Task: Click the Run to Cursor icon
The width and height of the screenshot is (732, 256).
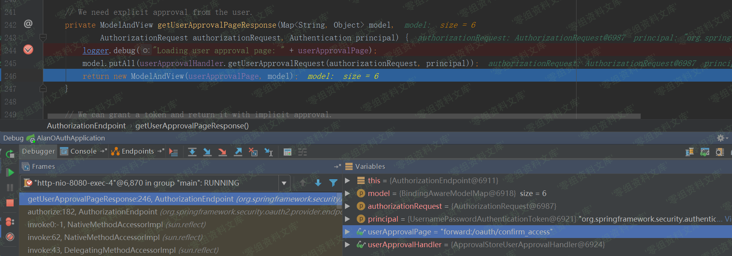Action: [x=268, y=152]
